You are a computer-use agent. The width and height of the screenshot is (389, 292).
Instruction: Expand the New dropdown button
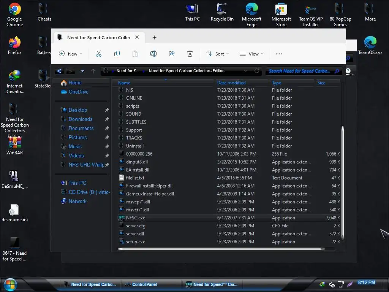[70, 54]
